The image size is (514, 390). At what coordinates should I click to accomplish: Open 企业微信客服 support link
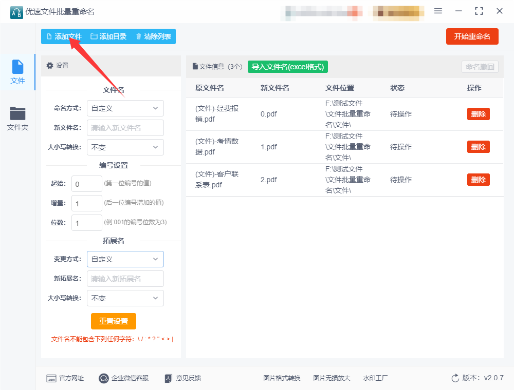(x=123, y=378)
